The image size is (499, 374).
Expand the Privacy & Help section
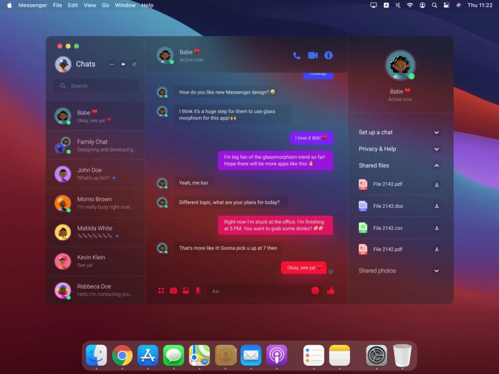click(436, 149)
